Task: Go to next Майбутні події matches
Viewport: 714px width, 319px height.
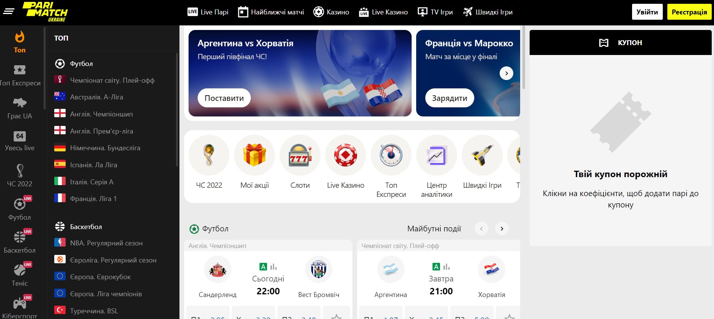Action: click(x=502, y=229)
